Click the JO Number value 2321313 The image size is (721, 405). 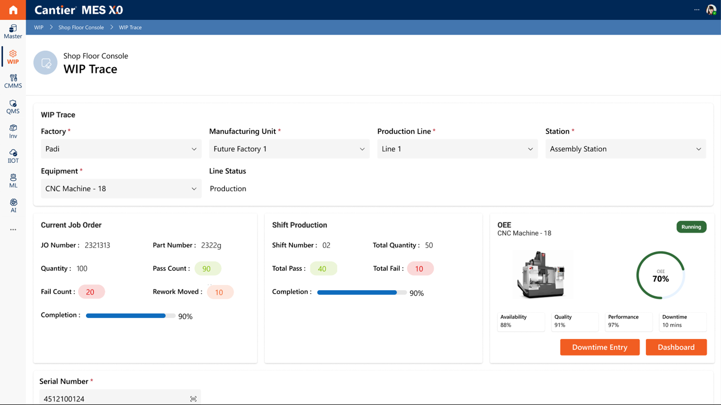pos(97,245)
